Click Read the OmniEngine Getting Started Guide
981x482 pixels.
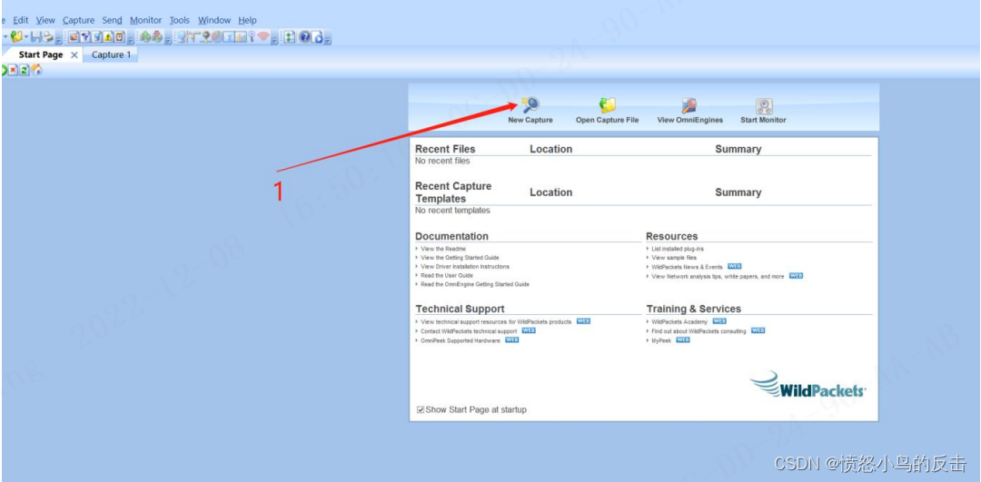[x=475, y=284]
